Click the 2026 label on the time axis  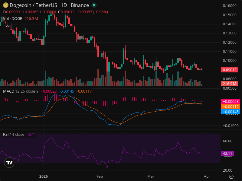(44, 176)
